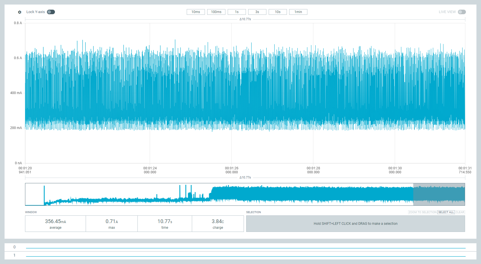This screenshot has height=264, width=481.
Task: Switch the window to 3s
Action: [x=257, y=12]
